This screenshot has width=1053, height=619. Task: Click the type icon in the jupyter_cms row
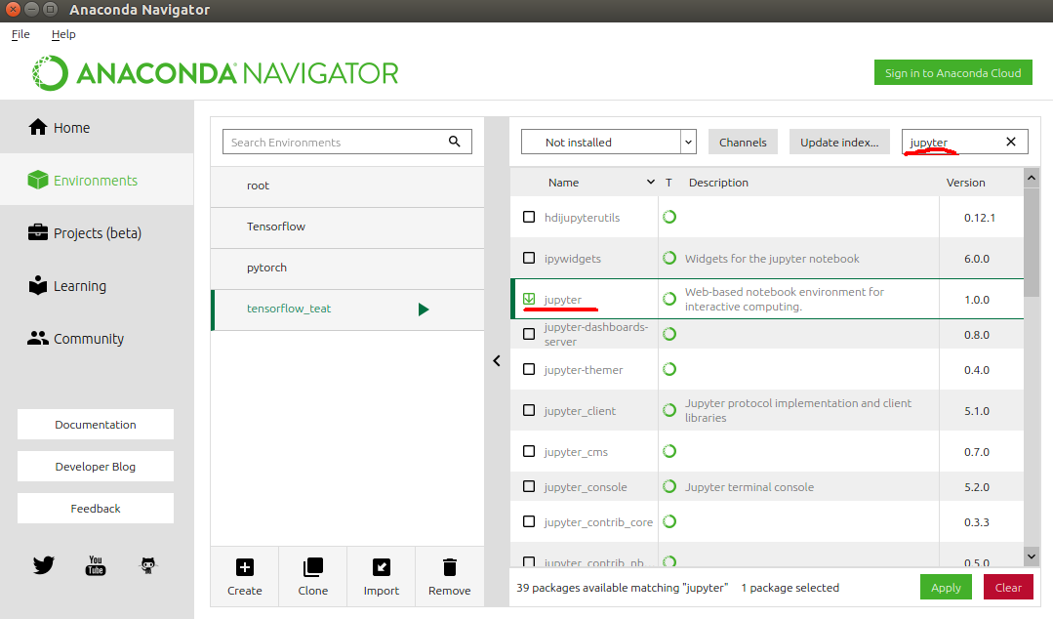point(669,451)
